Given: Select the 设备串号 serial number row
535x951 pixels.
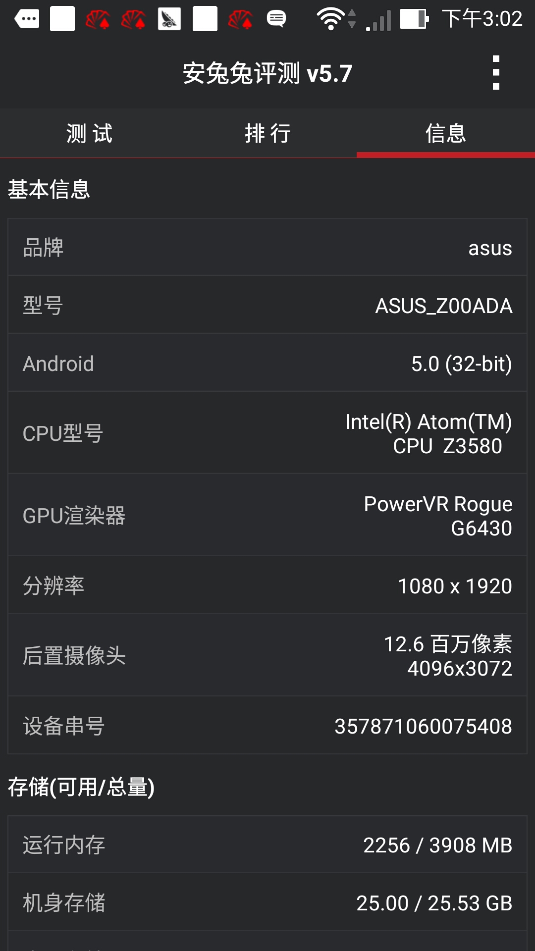Looking at the screenshot, I should (267, 726).
